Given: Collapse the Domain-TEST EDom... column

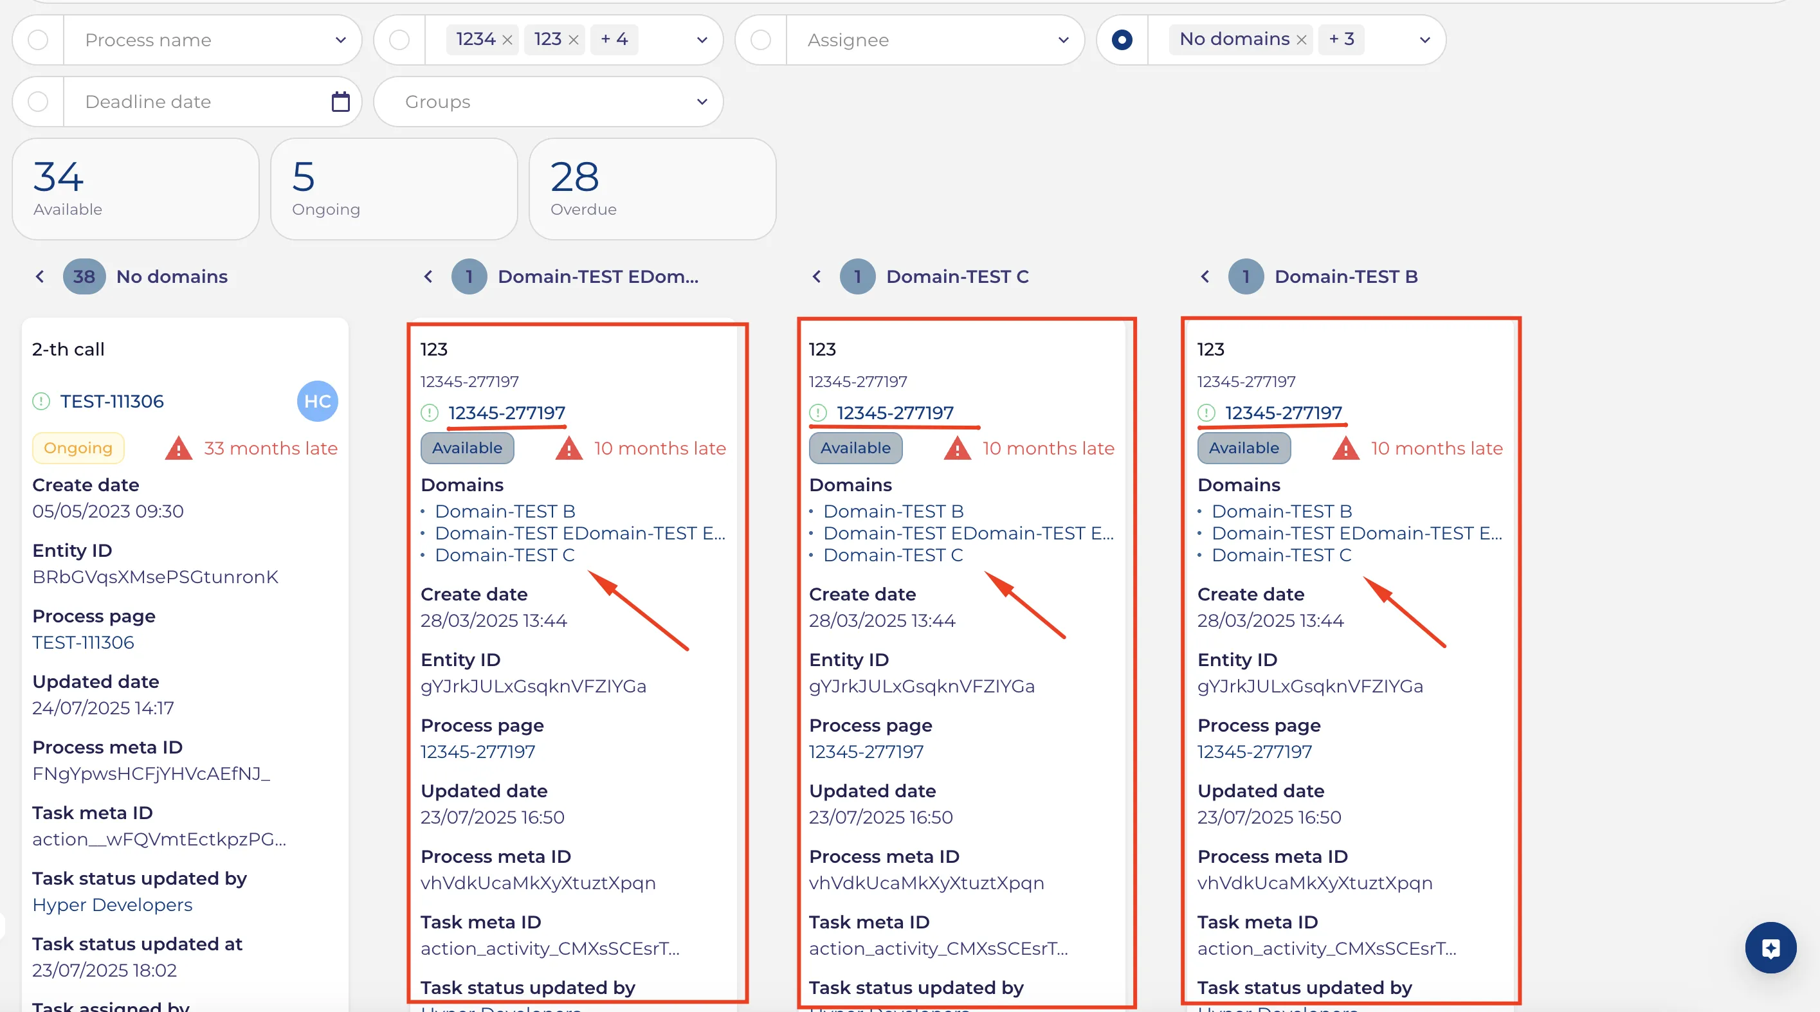Looking at the screenshot, I should pos(428,276).
